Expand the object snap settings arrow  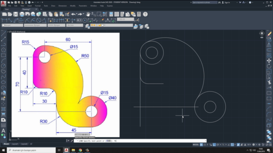tap(235, 144)
